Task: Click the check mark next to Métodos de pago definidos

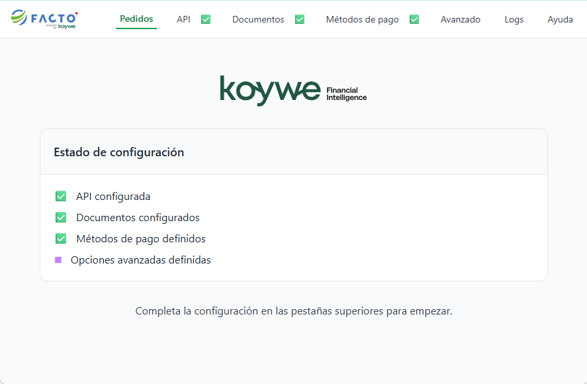Action: [x=61, y=238]
